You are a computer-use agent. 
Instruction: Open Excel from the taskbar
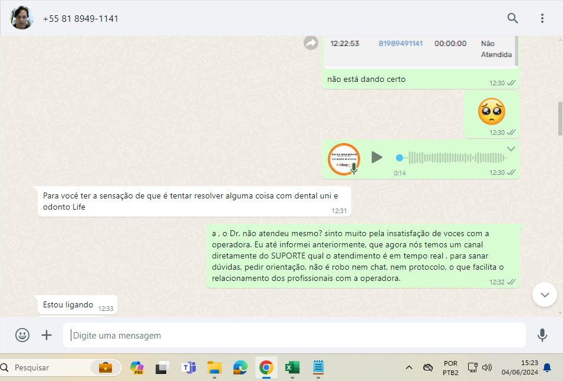click(291, 367)
